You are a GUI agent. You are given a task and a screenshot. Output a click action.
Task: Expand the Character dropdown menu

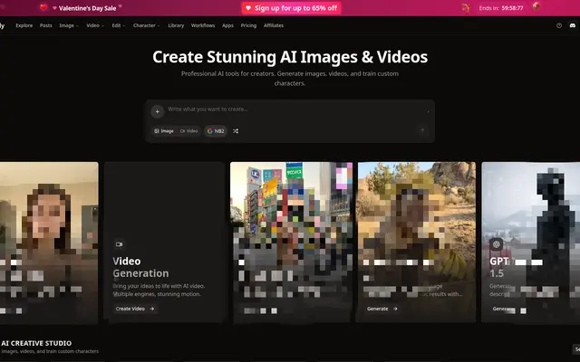pos(147,25)
